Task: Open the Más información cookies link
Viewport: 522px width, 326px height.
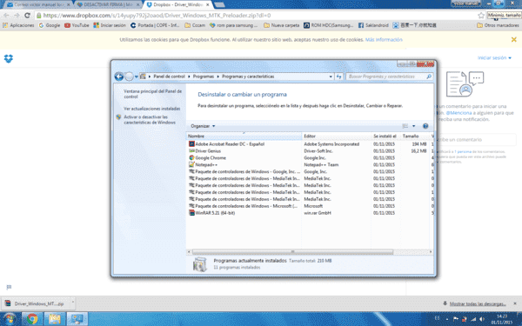Action: tap(384, 40)
